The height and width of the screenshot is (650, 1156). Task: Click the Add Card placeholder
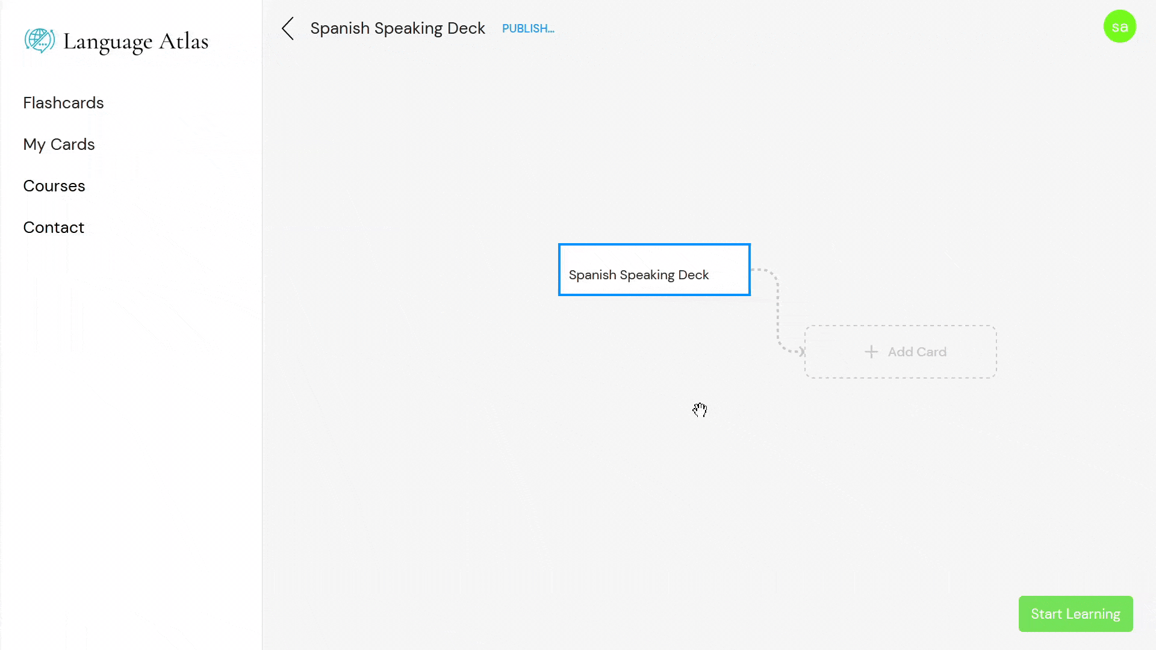901,351
